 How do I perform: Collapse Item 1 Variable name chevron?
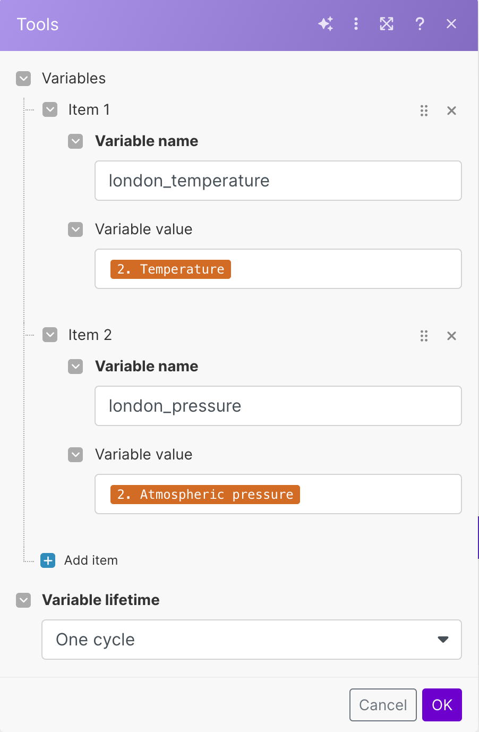pos(75,141)
